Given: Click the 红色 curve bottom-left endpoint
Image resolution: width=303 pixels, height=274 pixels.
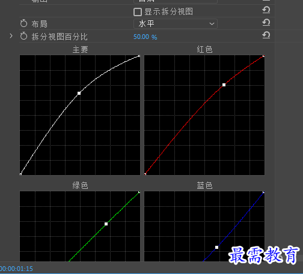Looking at the screenshot, I should tap(145, 174).
